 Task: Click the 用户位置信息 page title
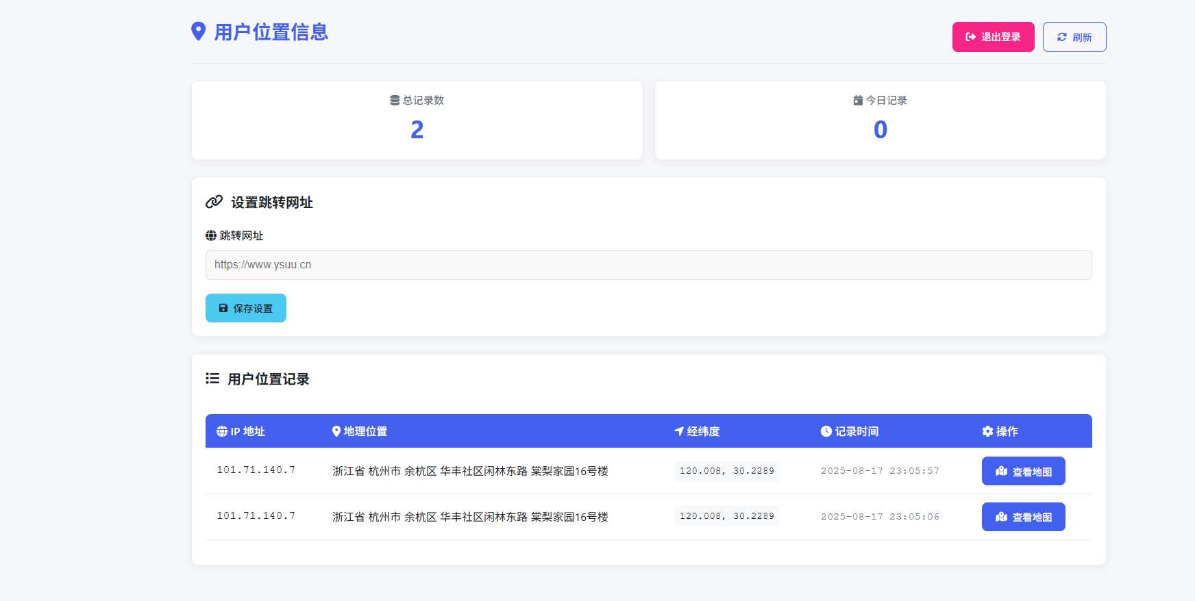pyautogui.click(x=271, y=32)
